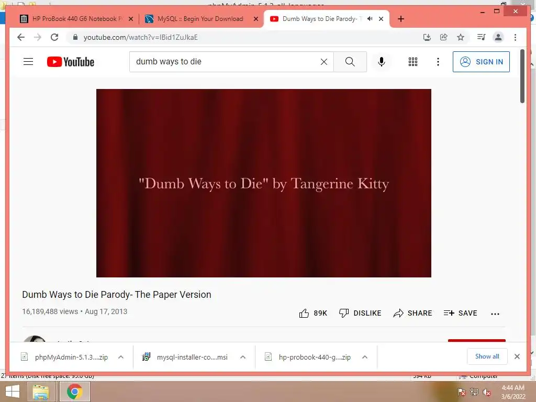The width and height of the screenshot is (536, 402).
Task: Open the Action Center flag tray icon
Action: [462, 392]
